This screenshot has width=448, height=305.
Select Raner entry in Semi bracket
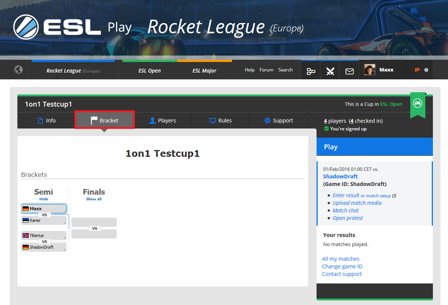[44, 220]
